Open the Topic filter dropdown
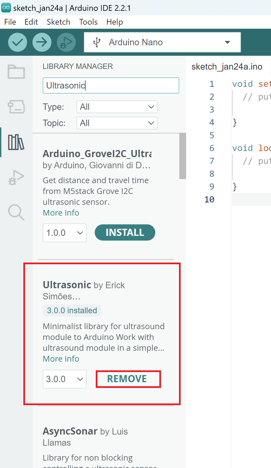The width and height of the screenshot is (271, 468). click(x=117, y=123)
